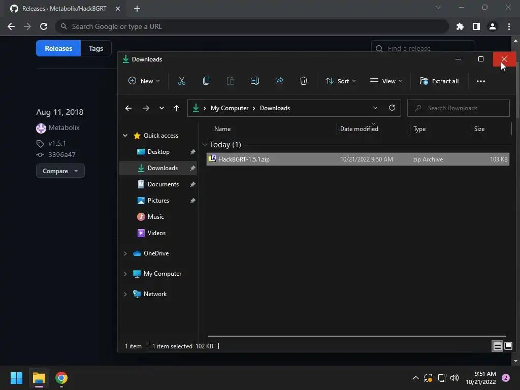
Task: Select Pictures in navigation pane
Action: pyautogui.click(x=158, y=200)
